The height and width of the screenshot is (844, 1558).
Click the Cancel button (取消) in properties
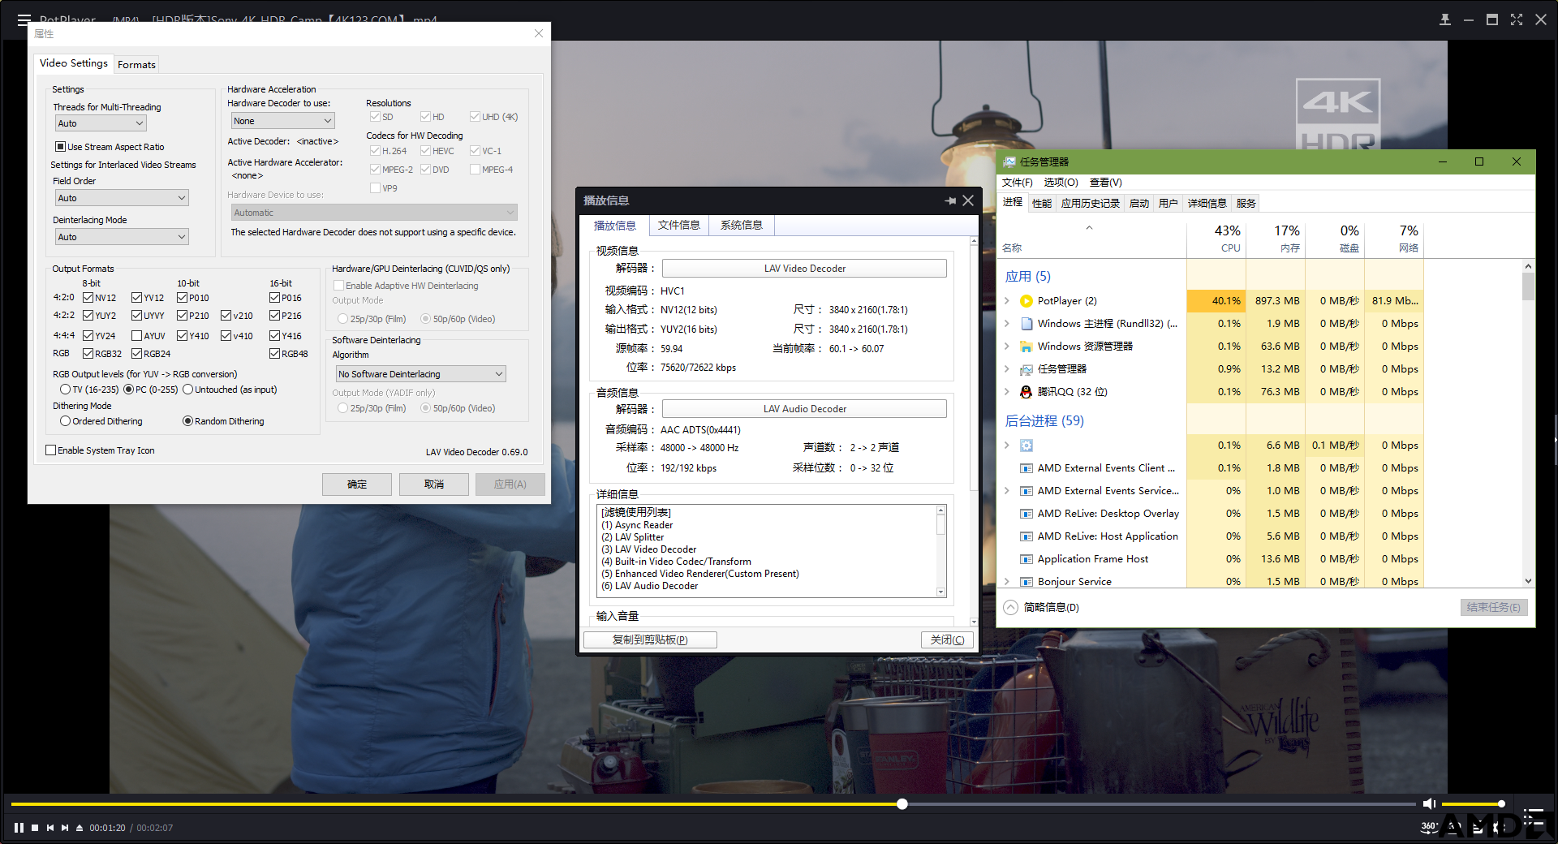434,484
